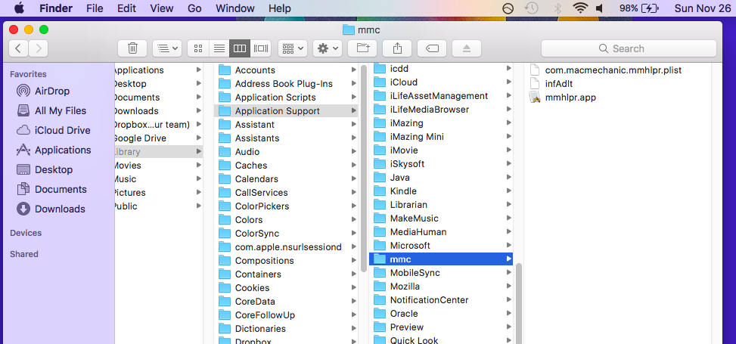Click the battery status icon

click(x=650, y=8)
